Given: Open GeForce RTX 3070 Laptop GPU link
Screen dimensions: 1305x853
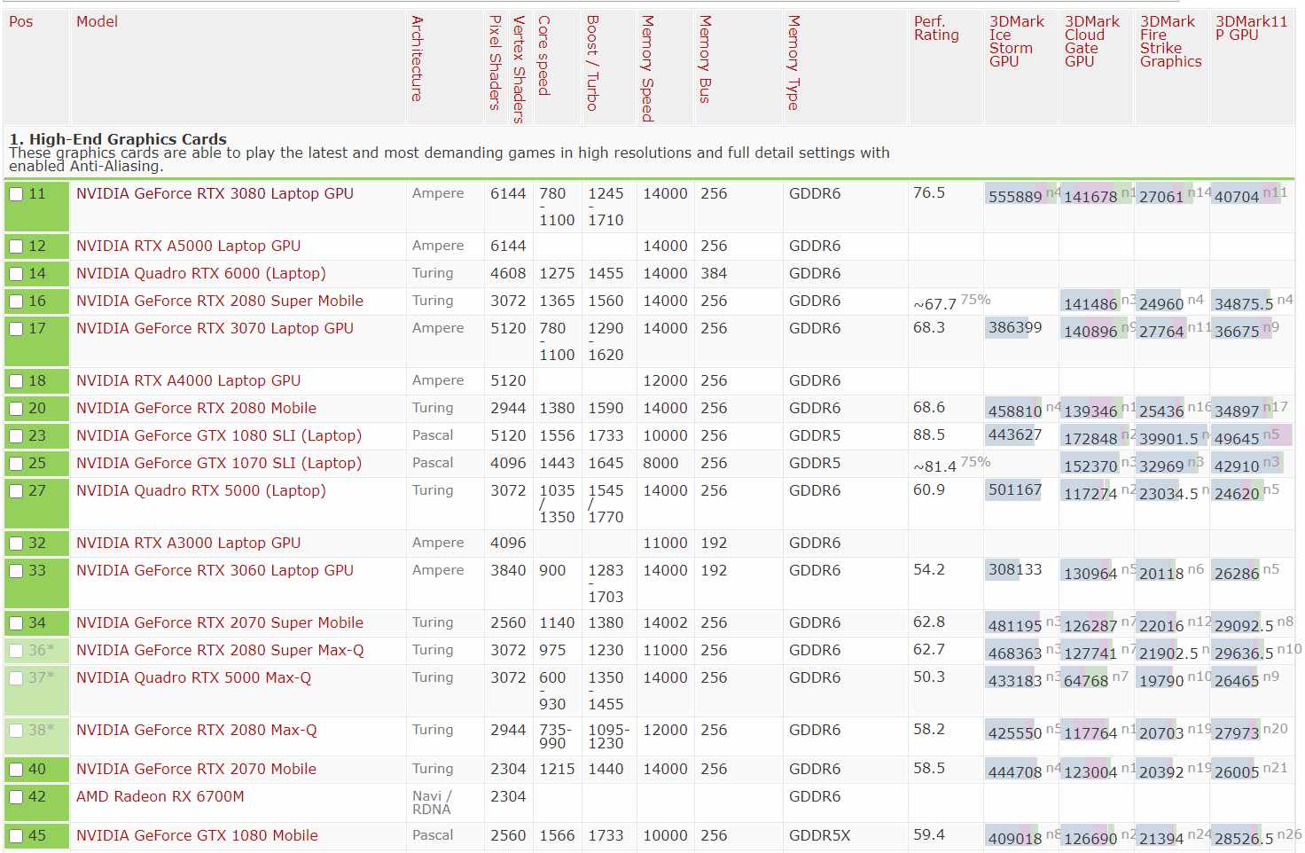Looking at the screenshot, I should 215,328.
